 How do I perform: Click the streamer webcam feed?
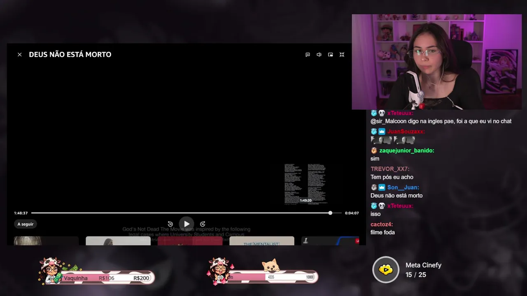click(x=436, y=62)
